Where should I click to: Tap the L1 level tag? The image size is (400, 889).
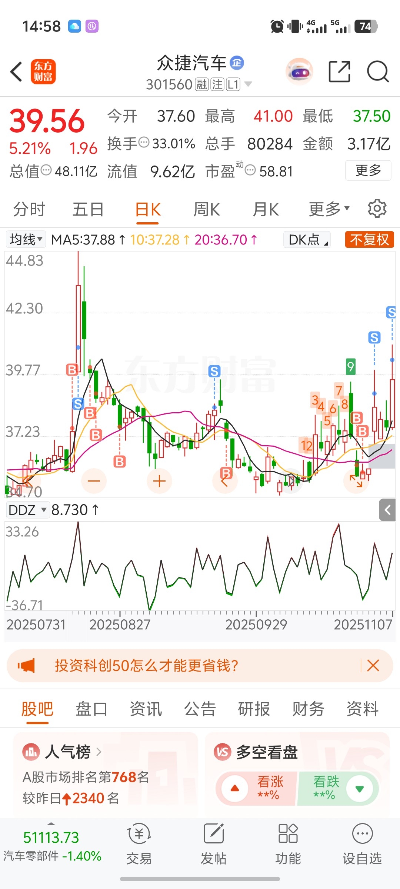[x=233, y=84]
